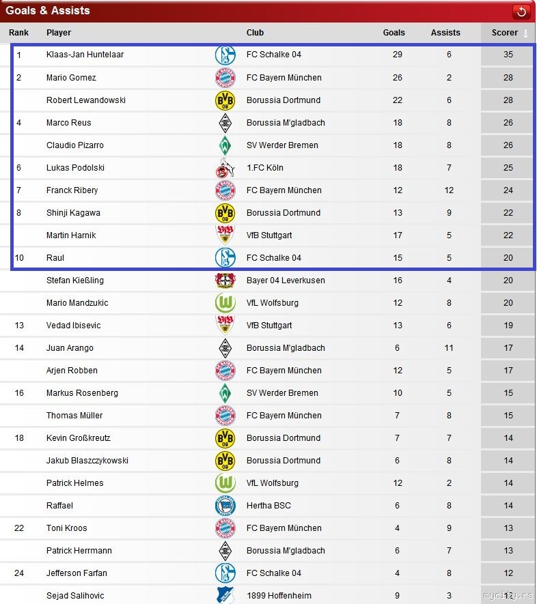Screen dimensions: 537x604
Task: Click the Werder Bremen logo beside Claudio Pizarro
Action: [225, 145]
